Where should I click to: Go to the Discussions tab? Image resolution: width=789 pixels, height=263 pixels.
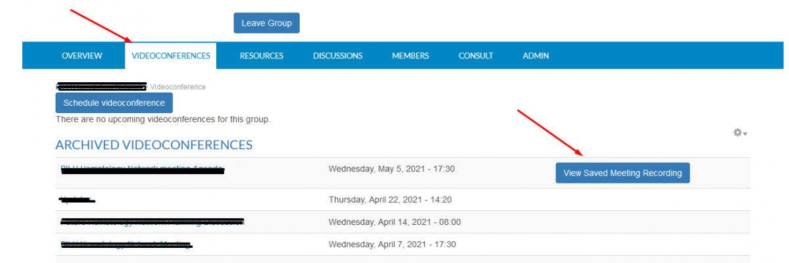337,56
